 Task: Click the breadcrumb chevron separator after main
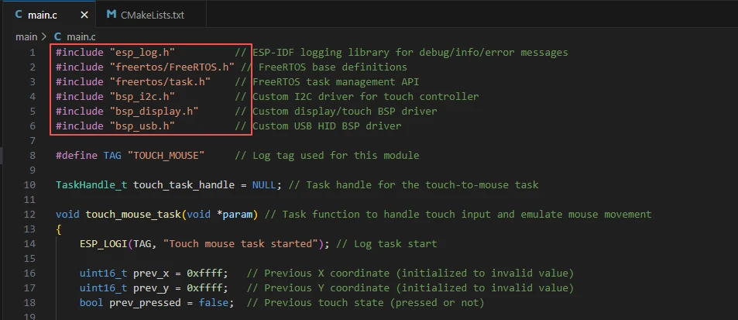coord(44,36)
